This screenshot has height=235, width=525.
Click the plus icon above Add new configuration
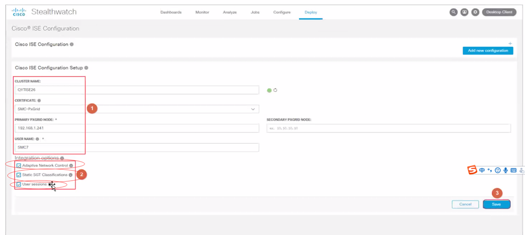pos(510,44)
